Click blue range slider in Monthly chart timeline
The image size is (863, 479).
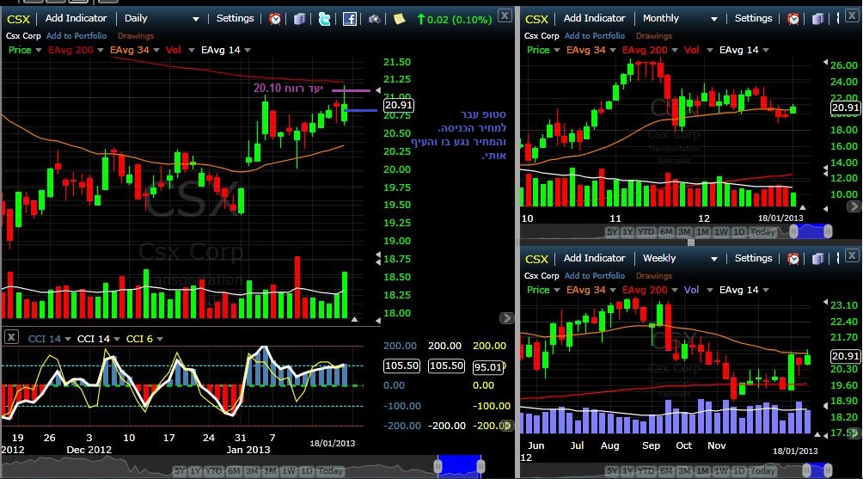[811, 231]
